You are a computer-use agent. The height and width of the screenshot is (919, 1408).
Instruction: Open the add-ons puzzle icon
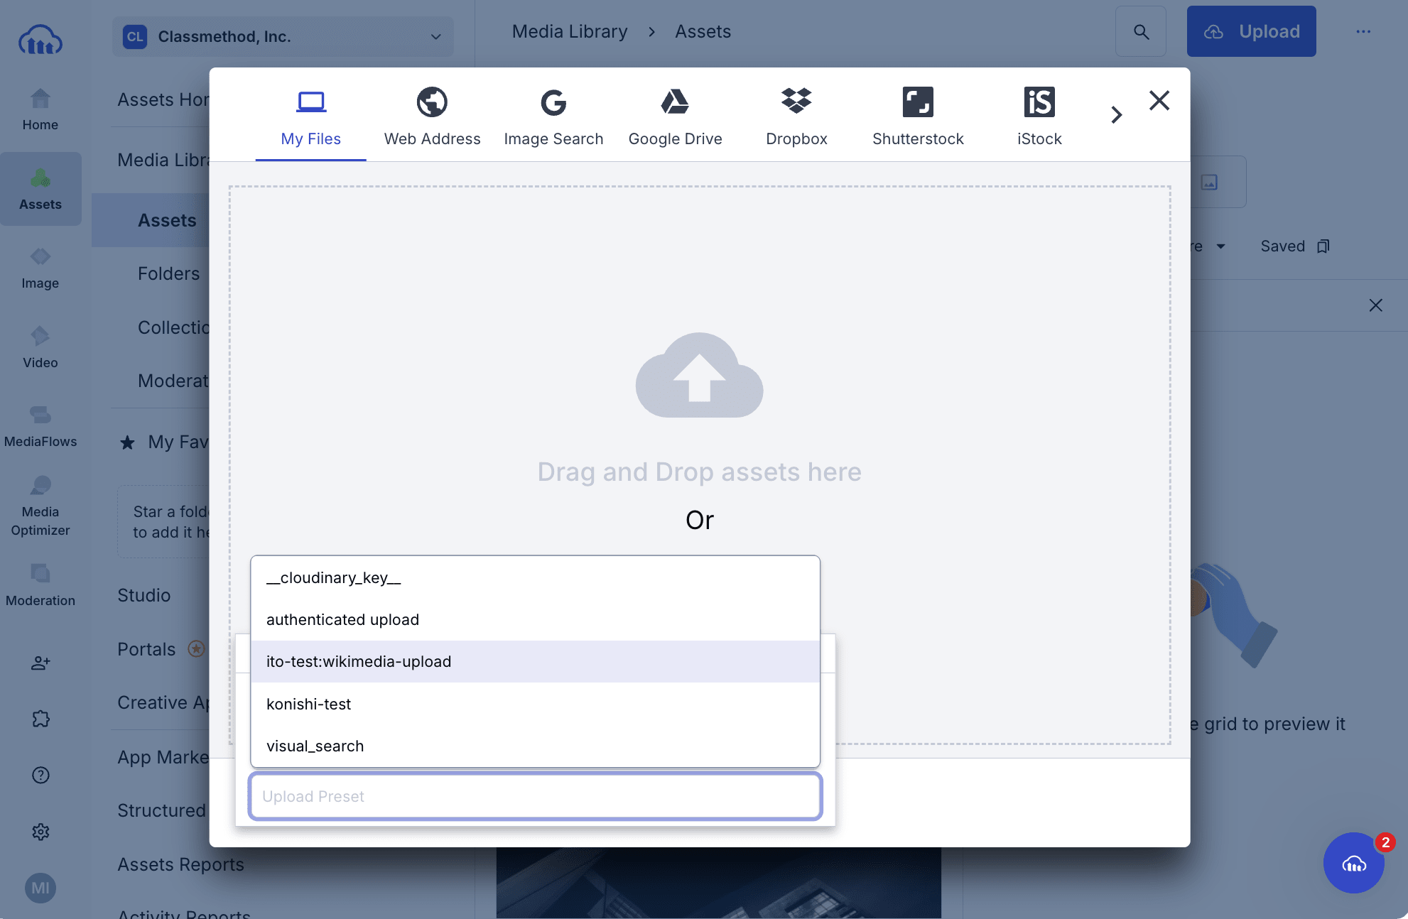[x=40, y=719]
